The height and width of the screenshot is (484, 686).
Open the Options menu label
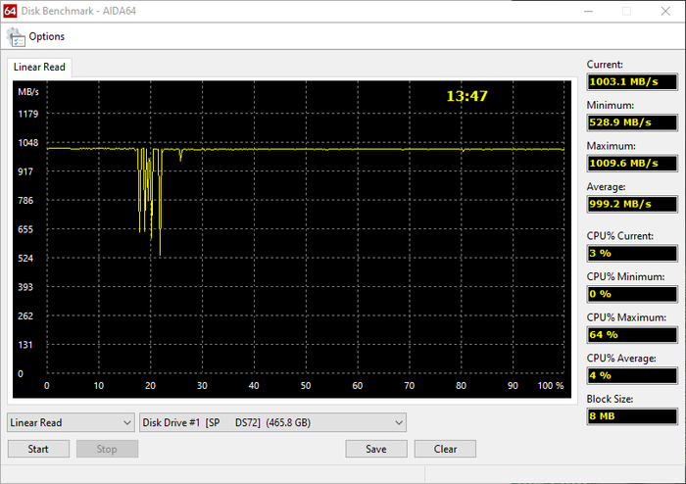(46, 37)
